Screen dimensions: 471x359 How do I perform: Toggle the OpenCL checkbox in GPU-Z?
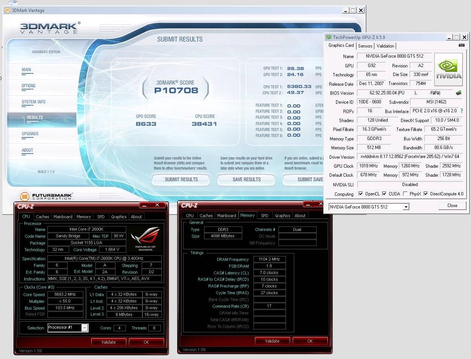pyautogui.click(x=360, y=194)
